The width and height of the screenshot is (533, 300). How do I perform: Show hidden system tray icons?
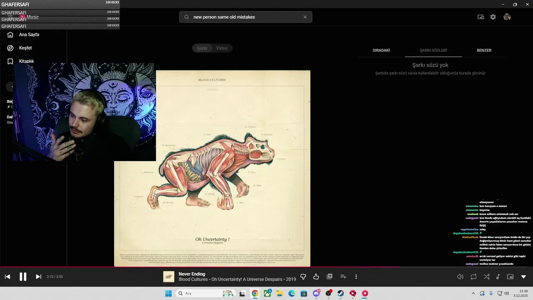point(473,293)
